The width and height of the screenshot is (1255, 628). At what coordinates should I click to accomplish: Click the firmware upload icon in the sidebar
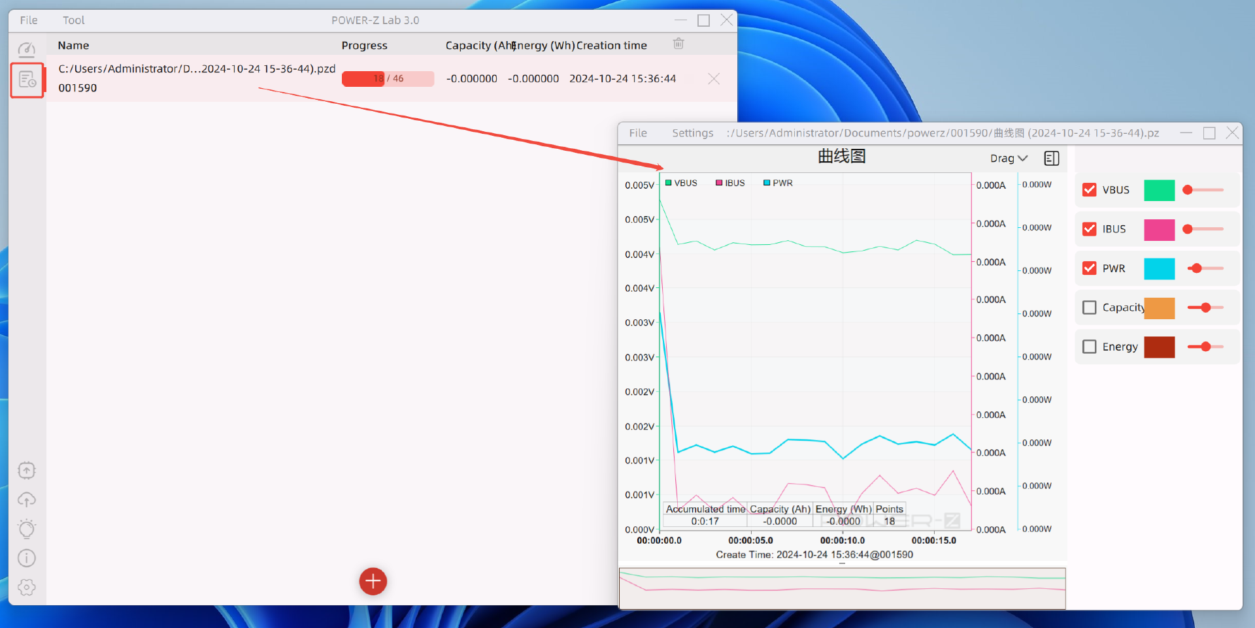point(27,470)
